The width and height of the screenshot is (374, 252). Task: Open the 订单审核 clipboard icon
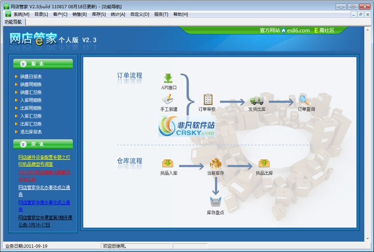[x=208, y=99]
